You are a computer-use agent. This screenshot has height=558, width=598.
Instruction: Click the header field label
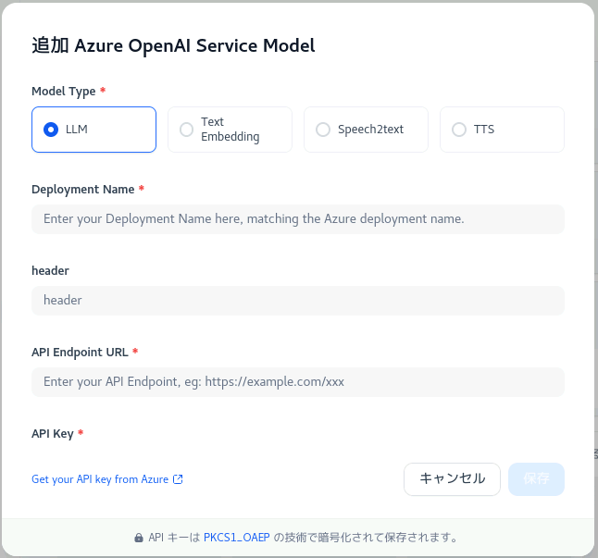coord(50,270)
